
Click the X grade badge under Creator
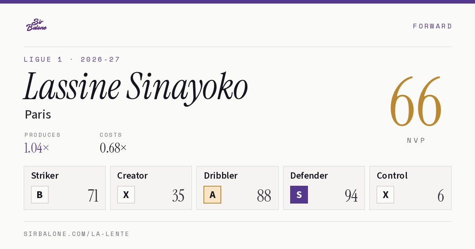[126, 194]
